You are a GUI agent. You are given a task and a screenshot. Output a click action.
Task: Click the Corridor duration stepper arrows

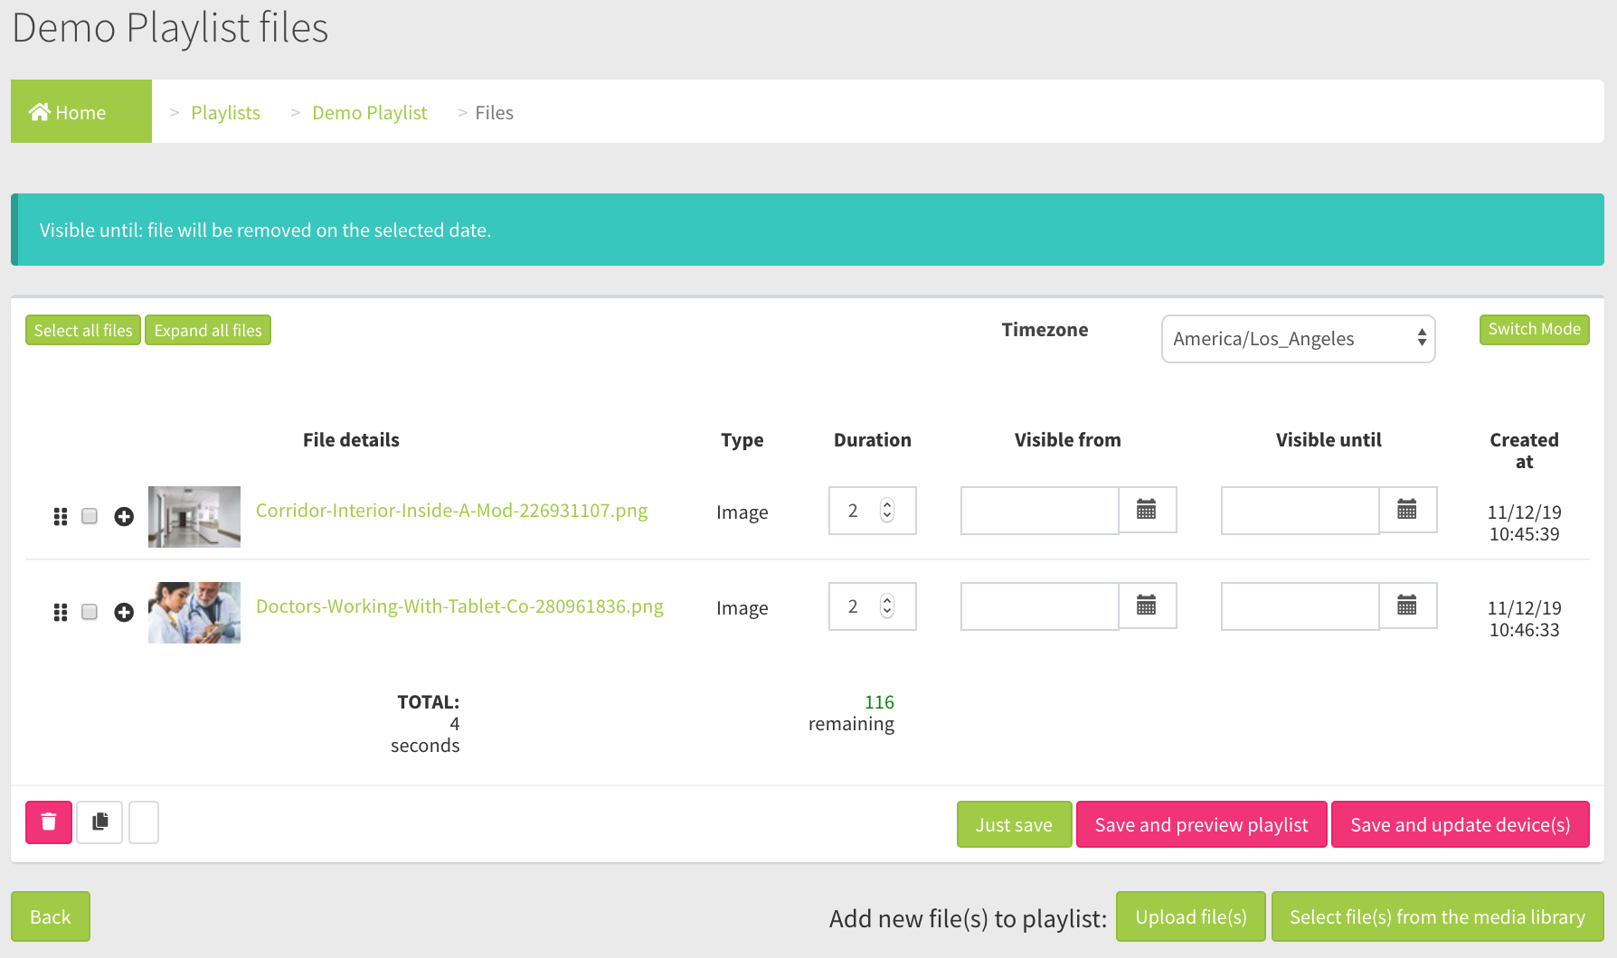click(x=887, y=511)
